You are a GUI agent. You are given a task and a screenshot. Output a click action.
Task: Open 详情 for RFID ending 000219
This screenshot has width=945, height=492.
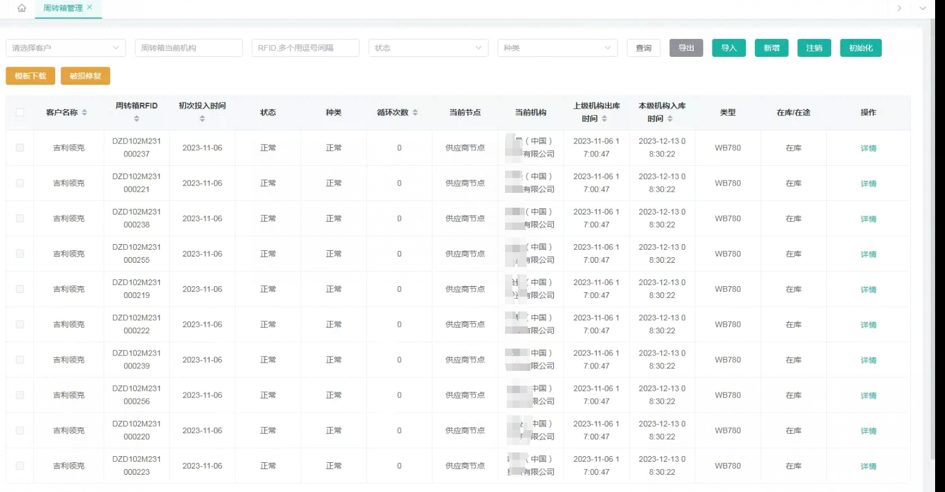pyautogui.click(x=868, y=289)
